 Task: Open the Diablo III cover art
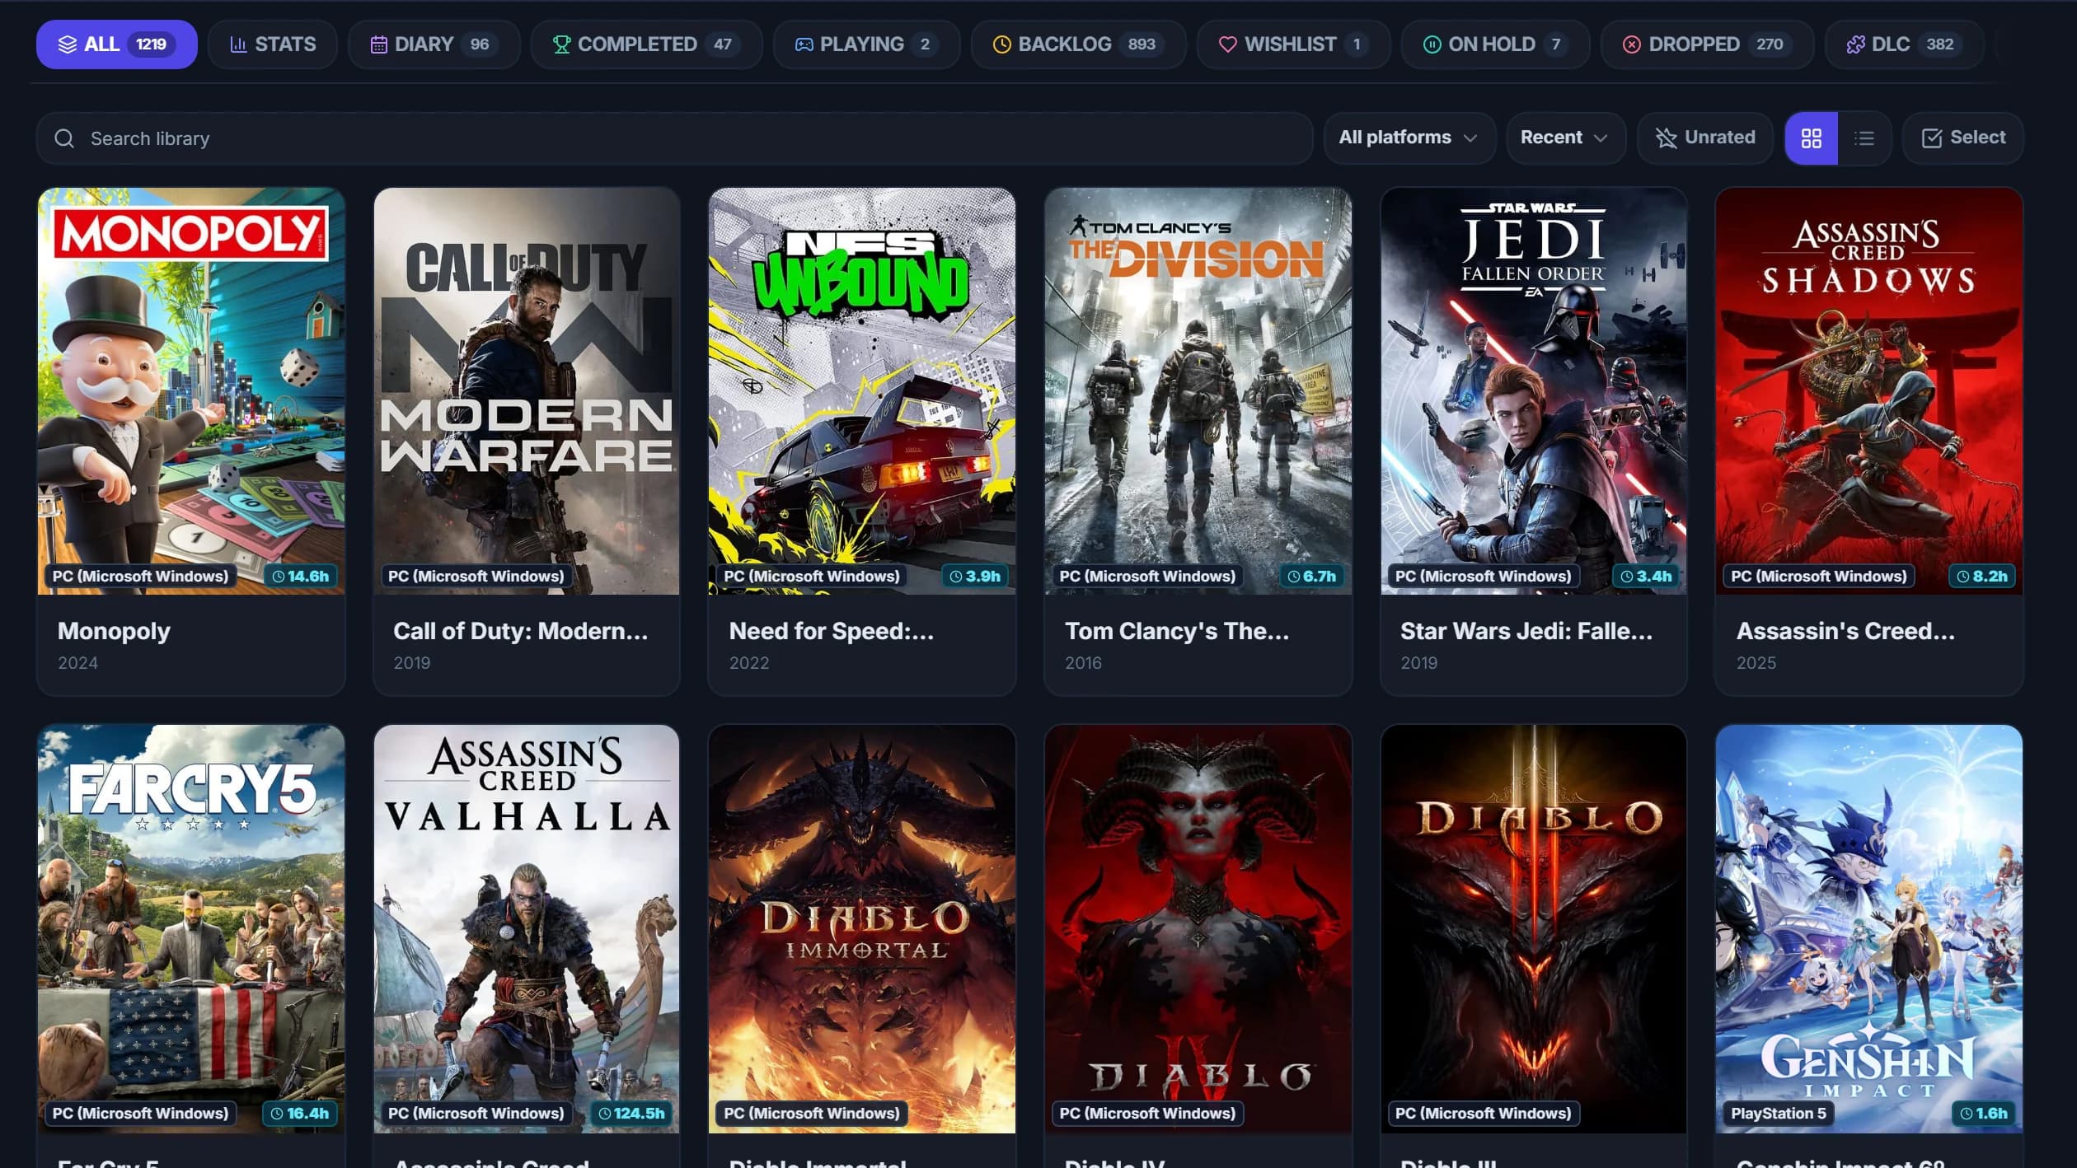click(1534, 928)
